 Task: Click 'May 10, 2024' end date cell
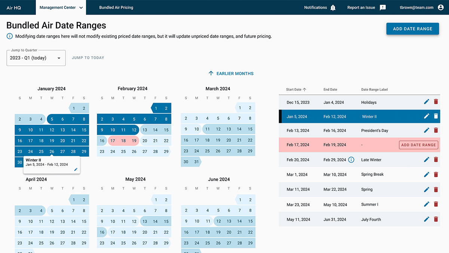pos(335,205)
